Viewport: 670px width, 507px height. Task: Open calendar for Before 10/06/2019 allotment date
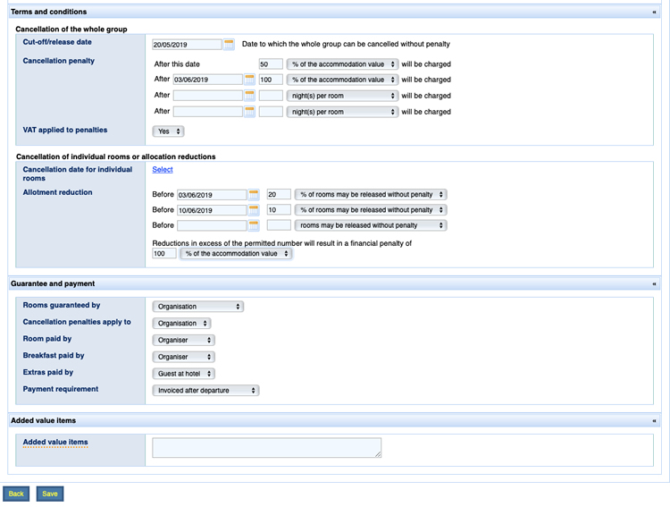tap(254, 210)
